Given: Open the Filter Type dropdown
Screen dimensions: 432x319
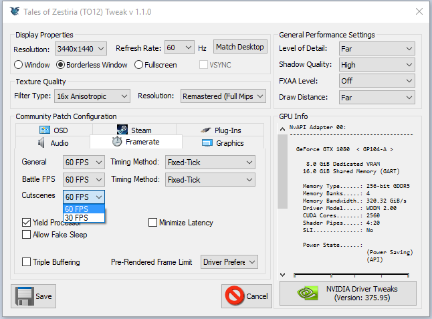Looking at the screenshot, I should (92, 96).
